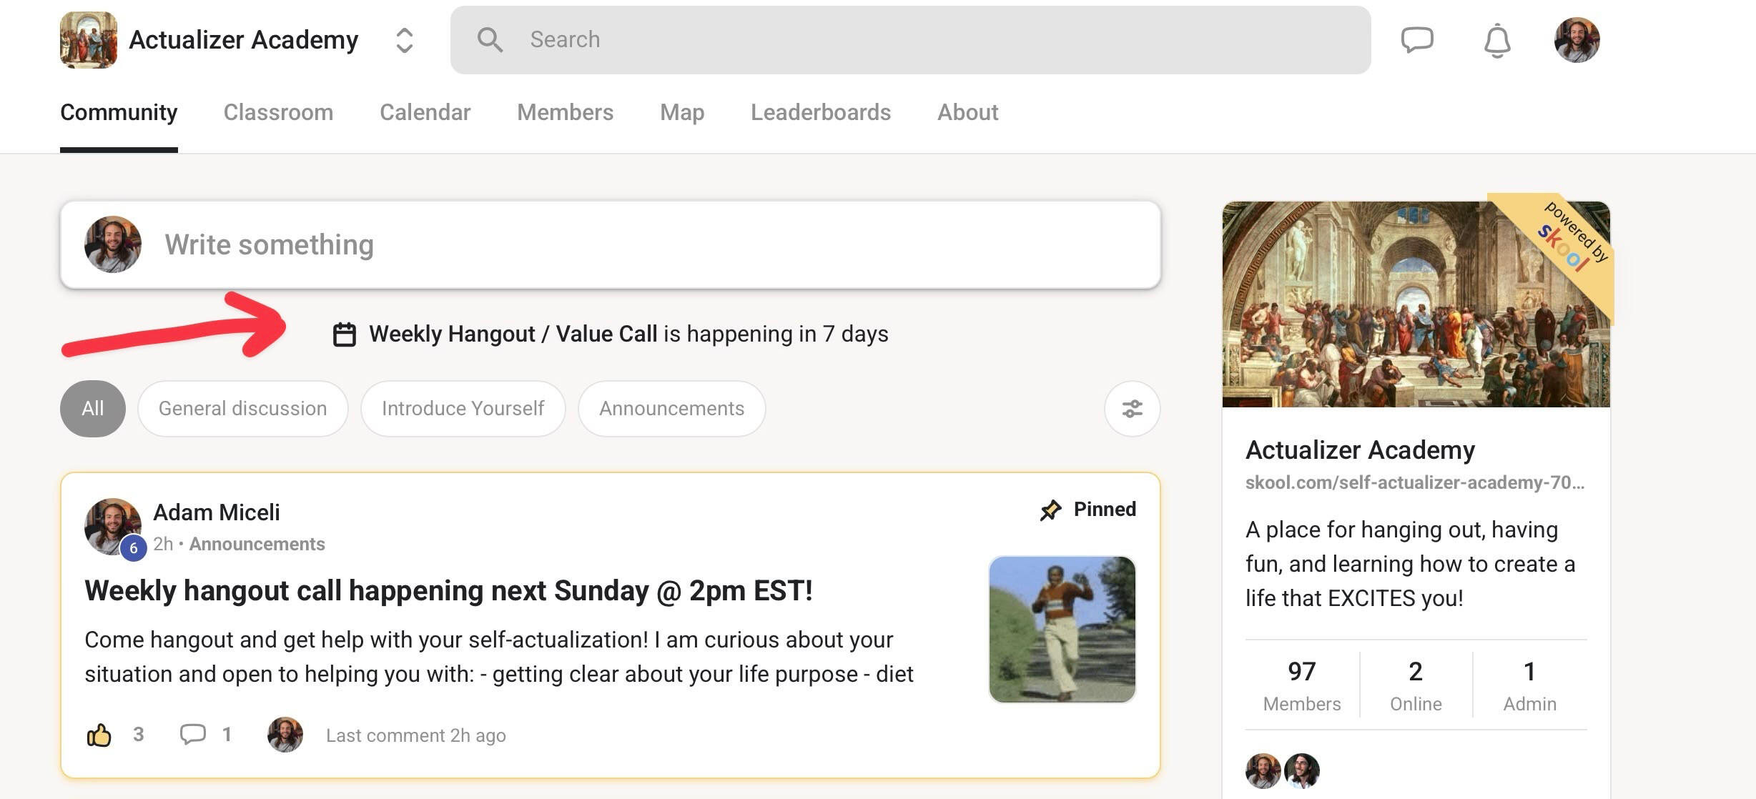Open the chat messages icon
The image size is (1756, 799).
1416,39
